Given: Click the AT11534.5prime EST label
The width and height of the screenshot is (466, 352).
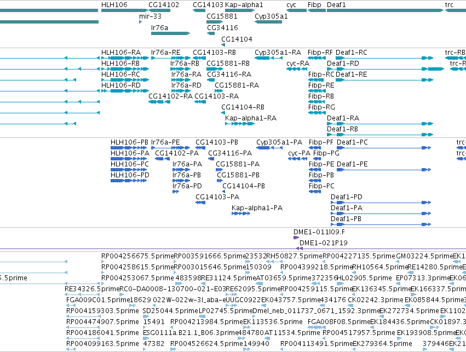Looking at the screenshot, I should point(292,333).
